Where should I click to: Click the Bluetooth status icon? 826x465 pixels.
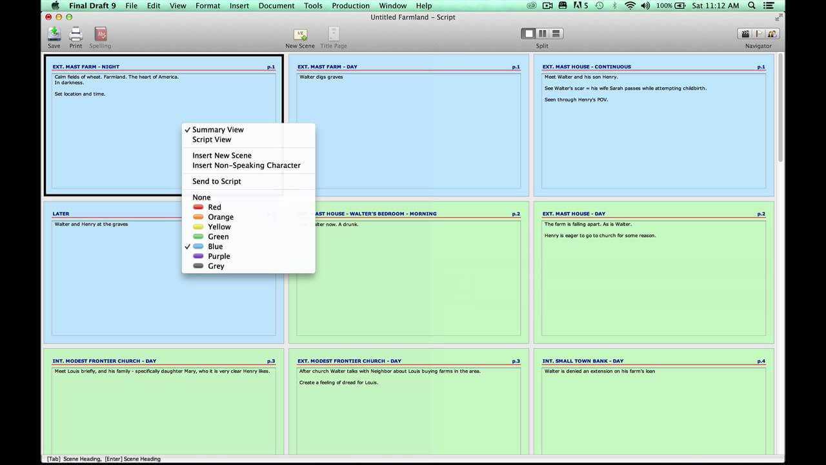pyautogui.click(x=614, y=6)
